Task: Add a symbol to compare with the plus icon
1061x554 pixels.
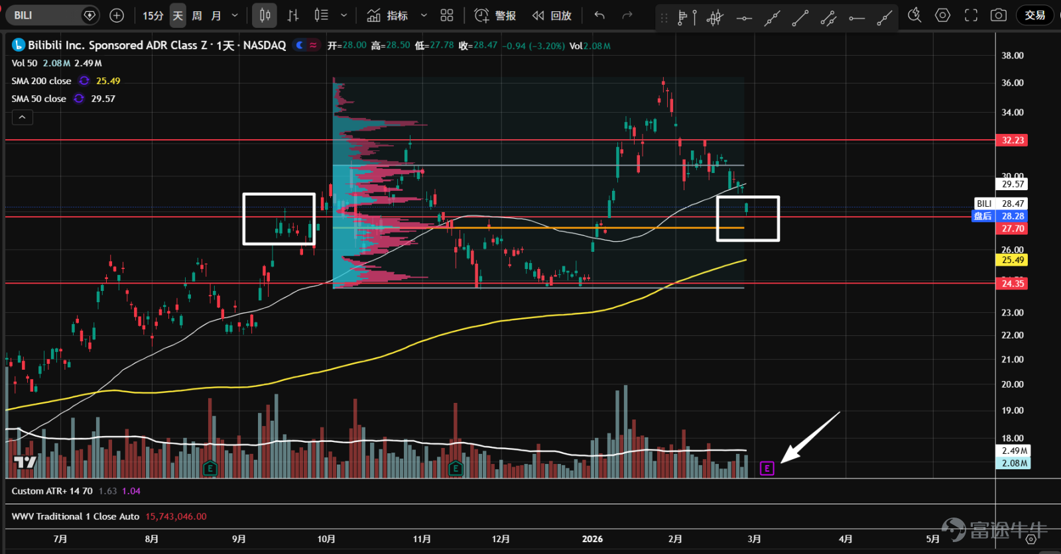Action: tap(117, 15)
